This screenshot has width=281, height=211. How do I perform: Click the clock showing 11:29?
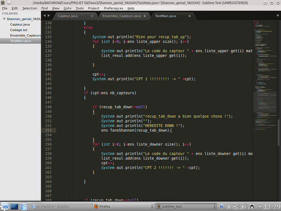click(x=271, y=206)
